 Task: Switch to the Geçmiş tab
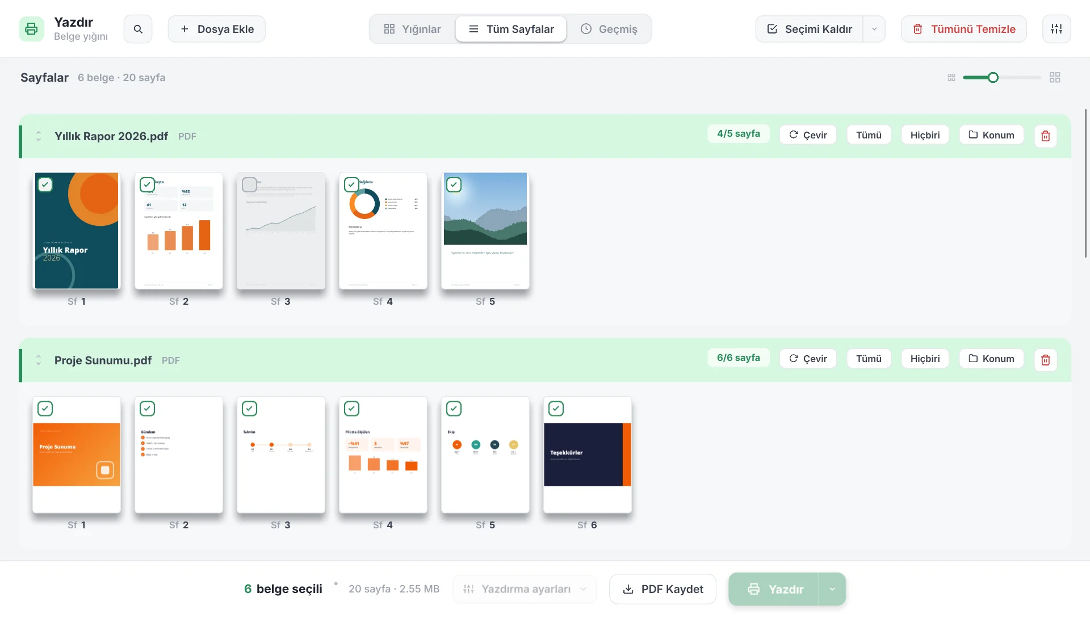(x=609, y=29)
